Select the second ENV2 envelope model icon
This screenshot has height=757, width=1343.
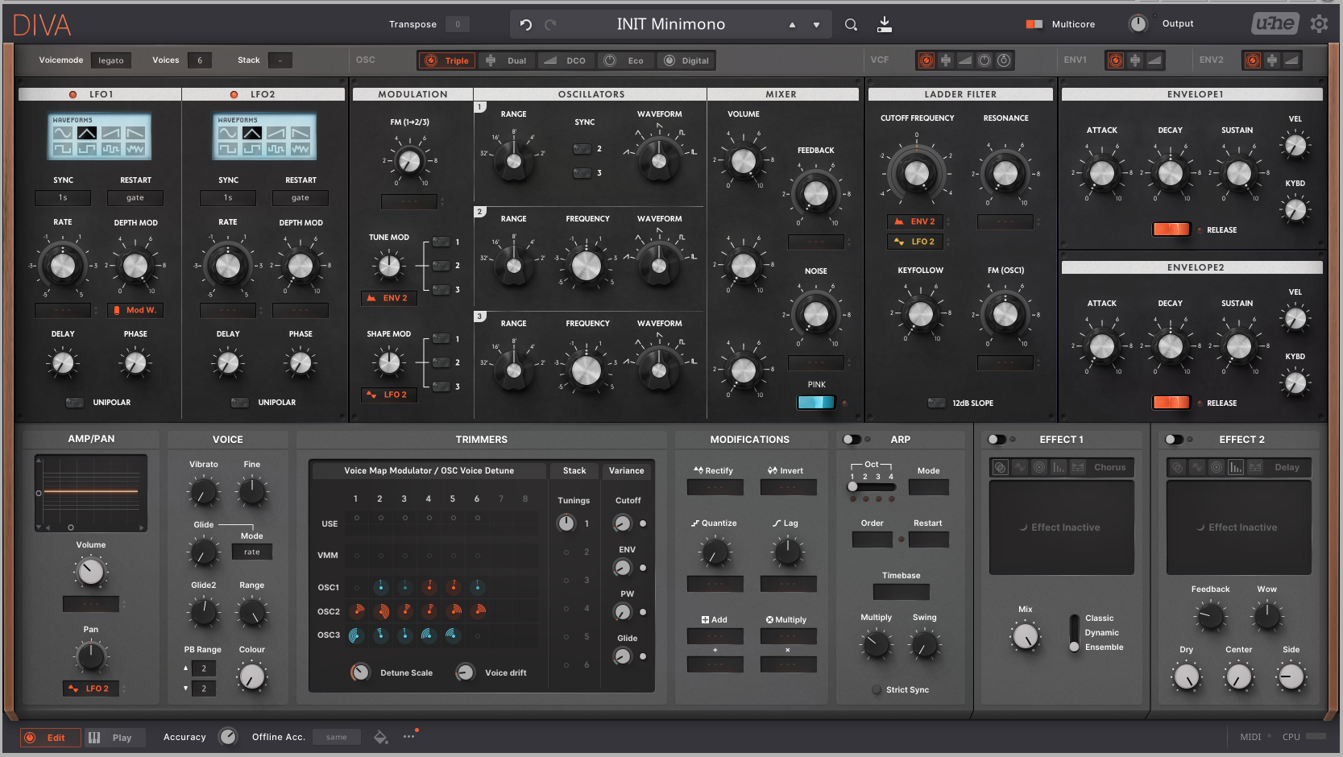click(1272, 60)
